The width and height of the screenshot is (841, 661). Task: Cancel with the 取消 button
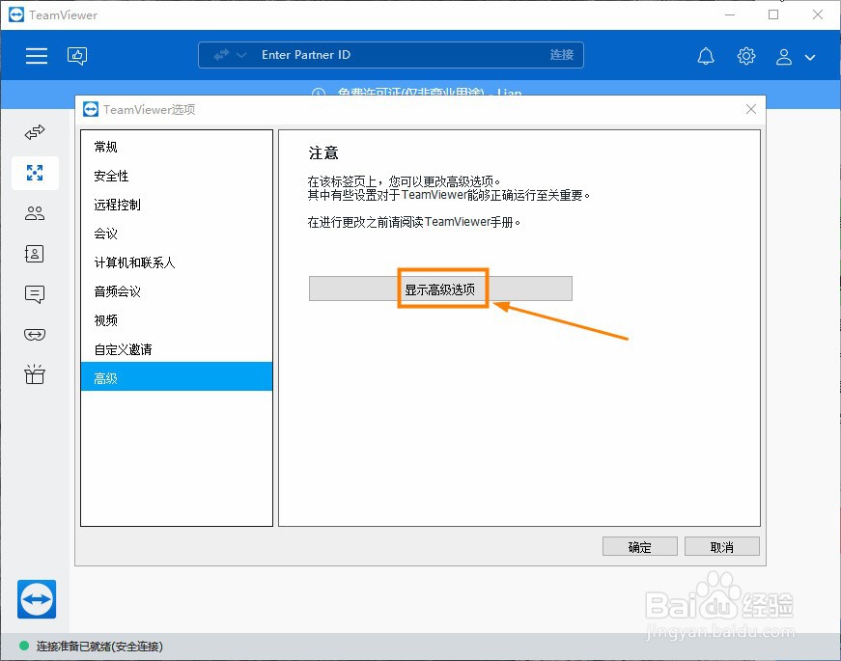(x=721, y=547)
